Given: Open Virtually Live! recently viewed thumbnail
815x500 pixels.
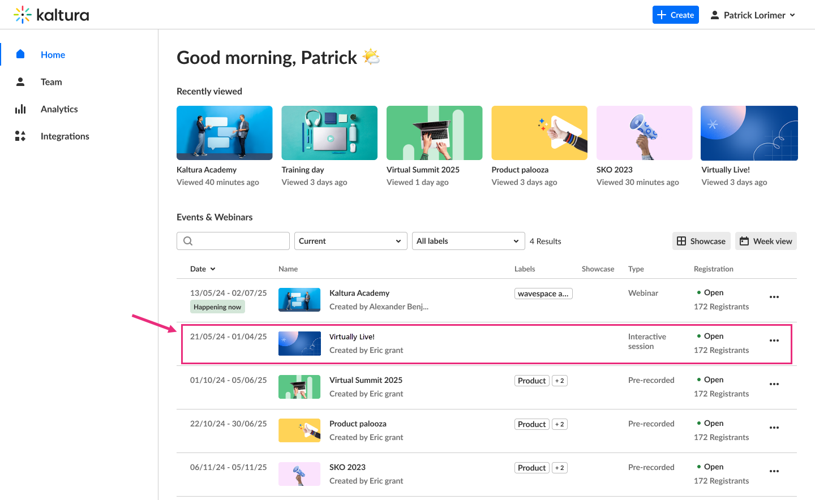Looking at the screenshot, I should (749, 133).
